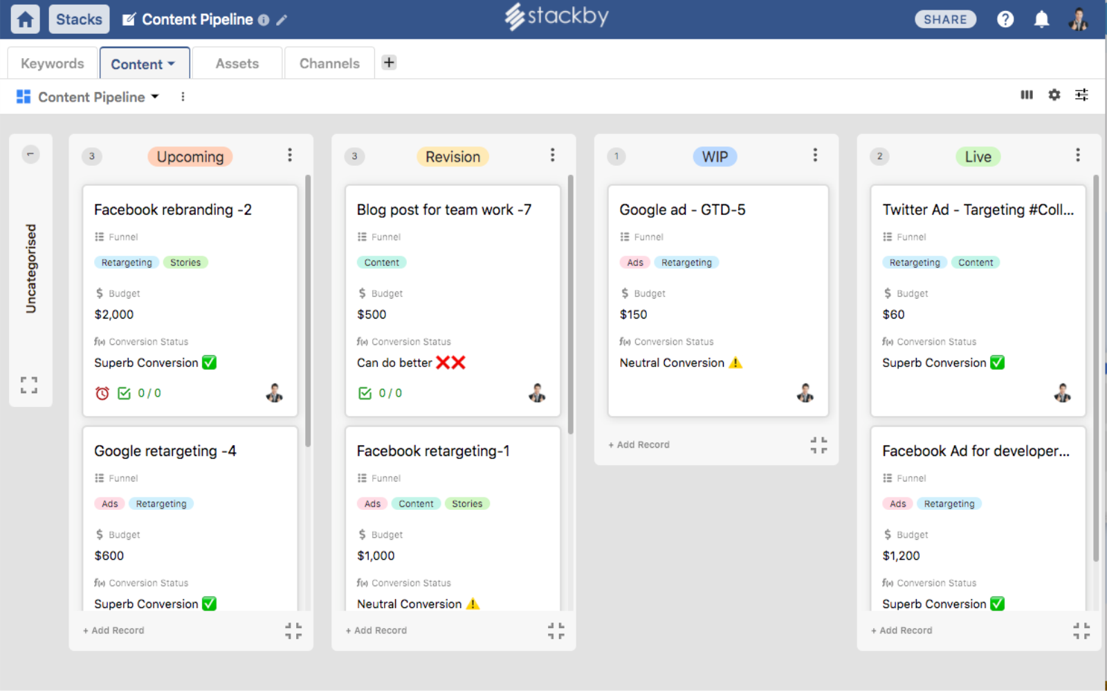Click the info icon beside Content Pipeline title
This screenshot has width=1107, height=691.
263,19
